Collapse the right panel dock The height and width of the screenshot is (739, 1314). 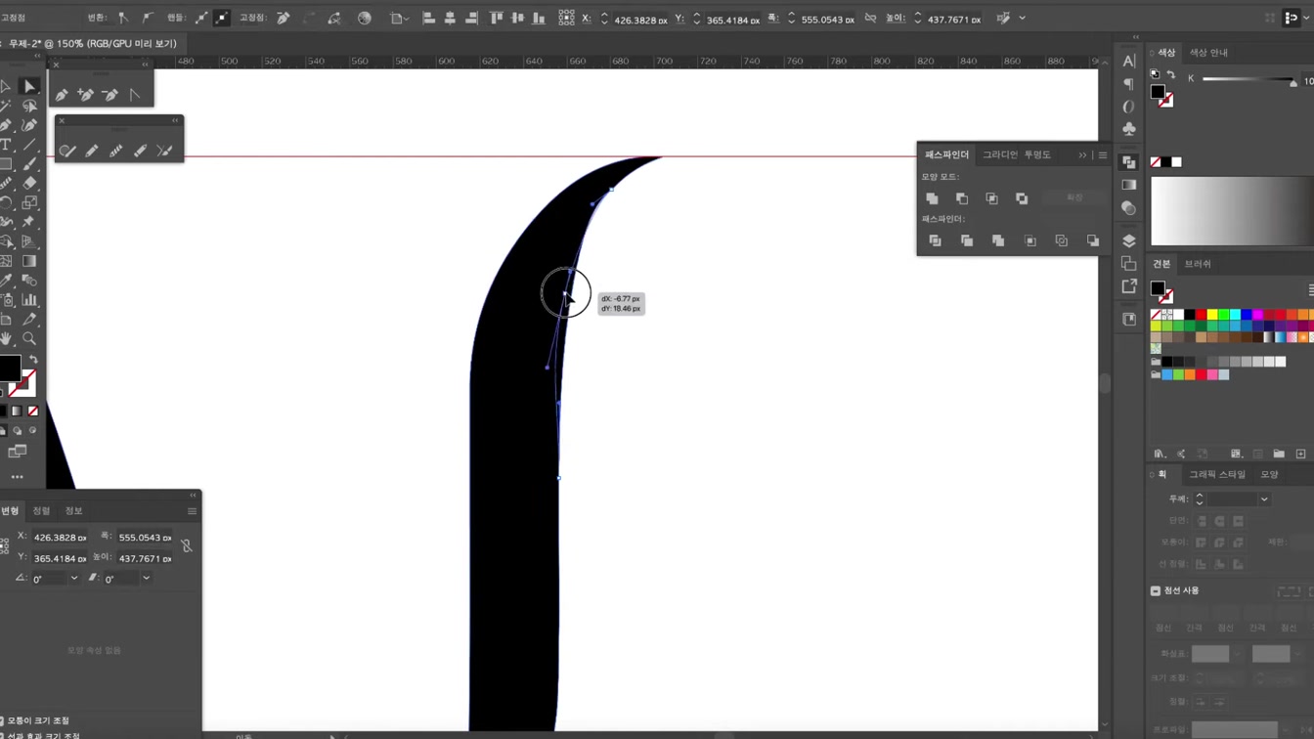[1136, 37]
